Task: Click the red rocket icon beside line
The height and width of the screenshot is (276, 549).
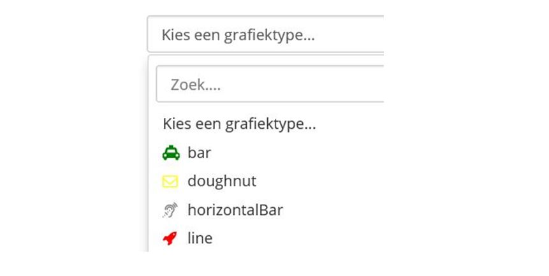Action: (170, 239)
